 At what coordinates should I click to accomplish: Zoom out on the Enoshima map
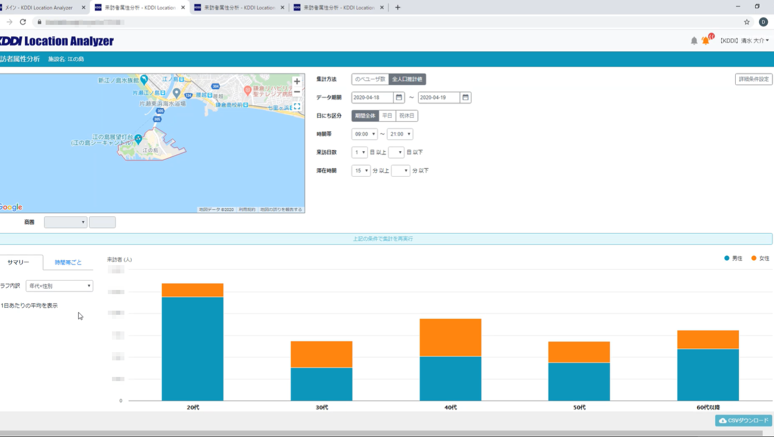[297, 92]
